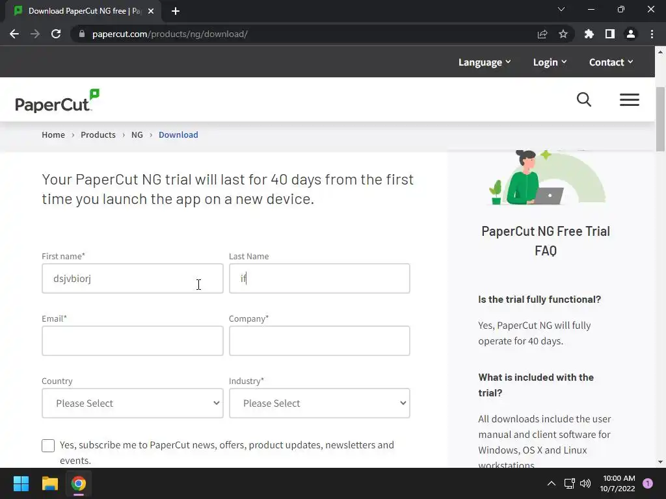Click the scrollbar up arrow

coord(661,52)
